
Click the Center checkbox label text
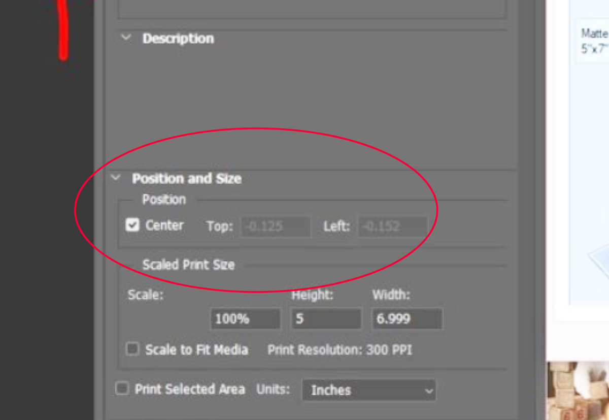tap(164, 225)
